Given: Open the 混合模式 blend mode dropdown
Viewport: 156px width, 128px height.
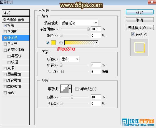Looking at the screenshot, I should point(79,23).
